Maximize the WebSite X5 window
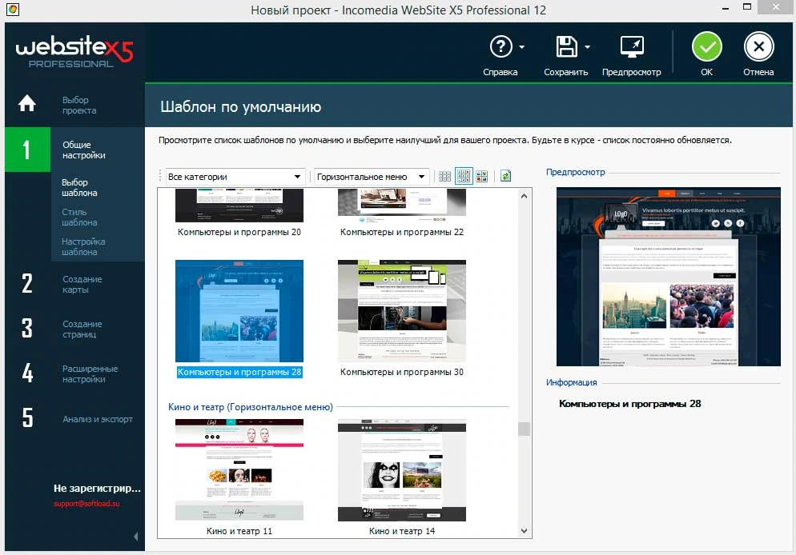This screenshot has height=555, width=796. [x=747, y=7]
